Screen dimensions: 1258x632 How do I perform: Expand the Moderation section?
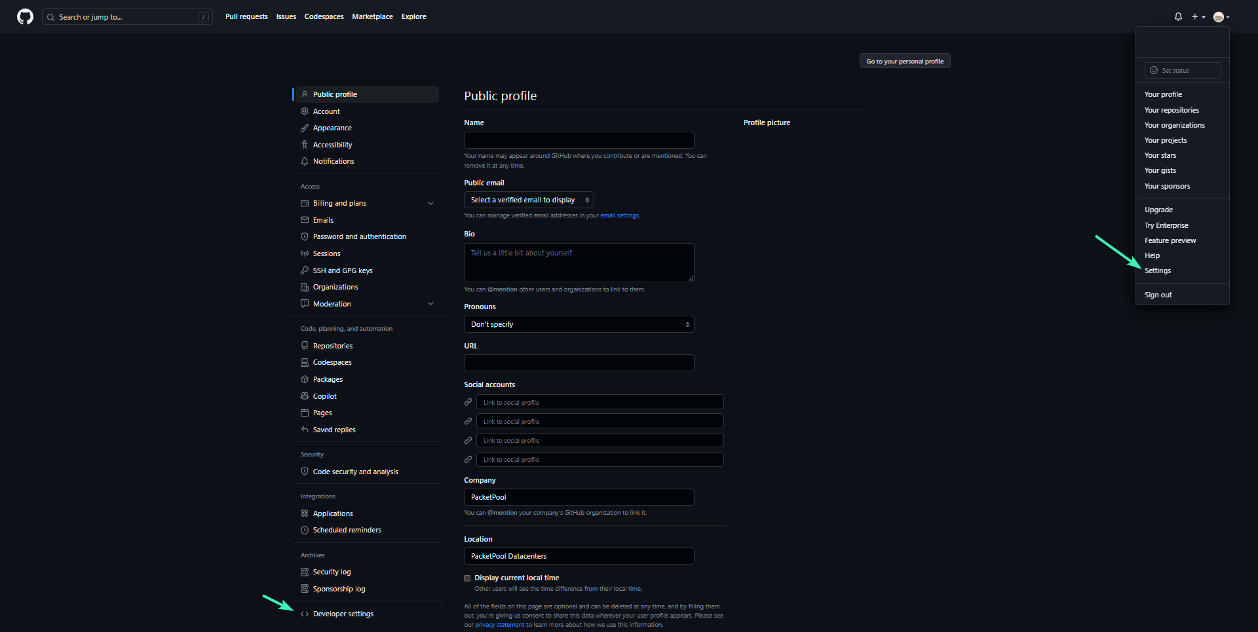point(431,303)
